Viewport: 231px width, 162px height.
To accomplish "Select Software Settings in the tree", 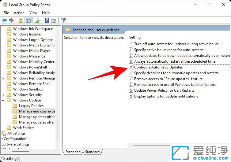I will click(15, 144).
